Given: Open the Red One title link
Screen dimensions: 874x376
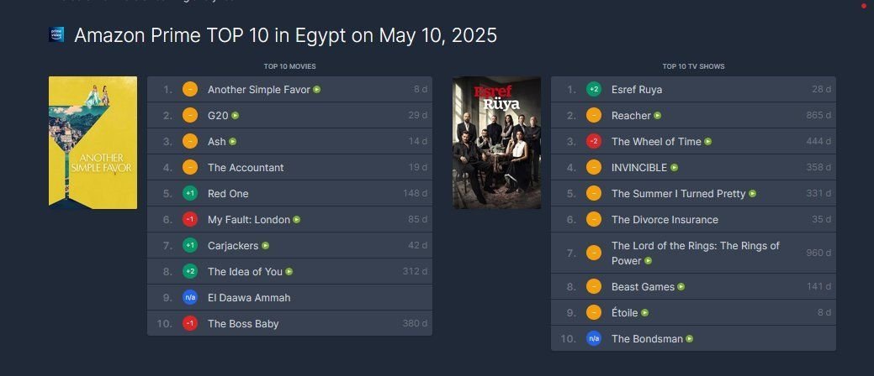Looking at the screenshot, I should click(228, 193).
